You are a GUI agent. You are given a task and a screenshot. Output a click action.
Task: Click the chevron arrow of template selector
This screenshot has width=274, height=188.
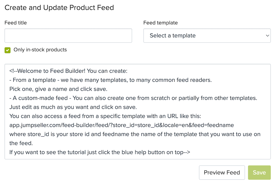click(267, 36)
